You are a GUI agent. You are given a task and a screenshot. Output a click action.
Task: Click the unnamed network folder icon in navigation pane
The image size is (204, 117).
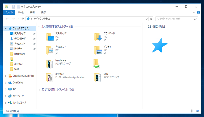(12, 59)
